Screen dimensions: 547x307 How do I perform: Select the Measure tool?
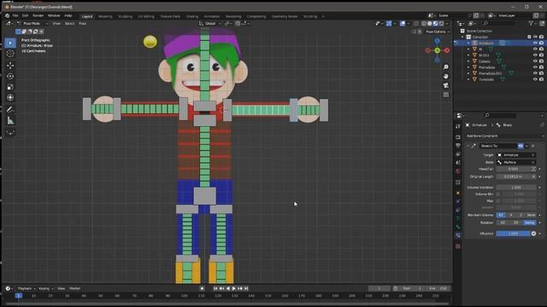[x=10, y=121]
